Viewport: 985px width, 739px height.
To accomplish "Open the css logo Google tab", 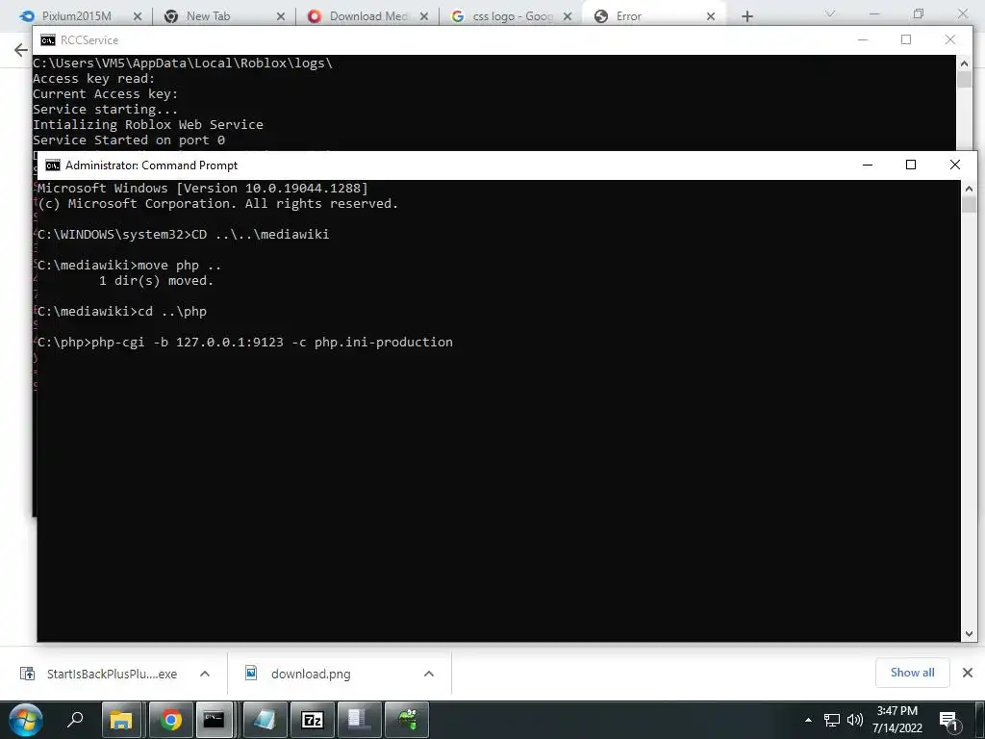I will [512, 16].
